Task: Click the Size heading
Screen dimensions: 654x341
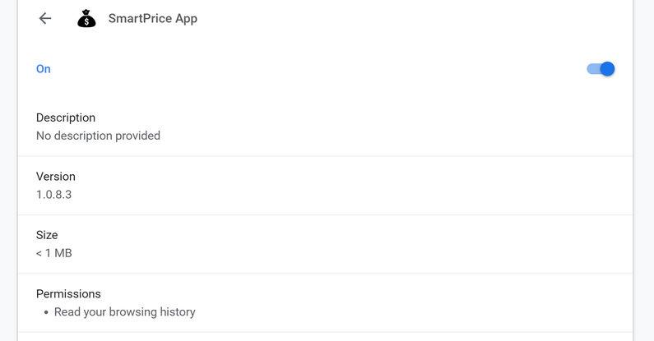Action: click(x=47, y=235)
